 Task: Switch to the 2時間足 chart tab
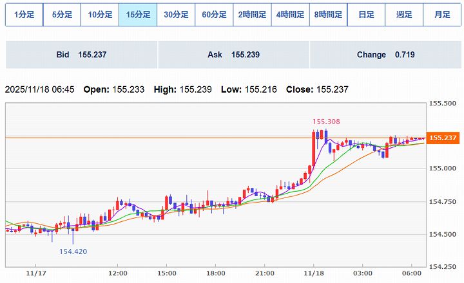(x=252, y=15)
